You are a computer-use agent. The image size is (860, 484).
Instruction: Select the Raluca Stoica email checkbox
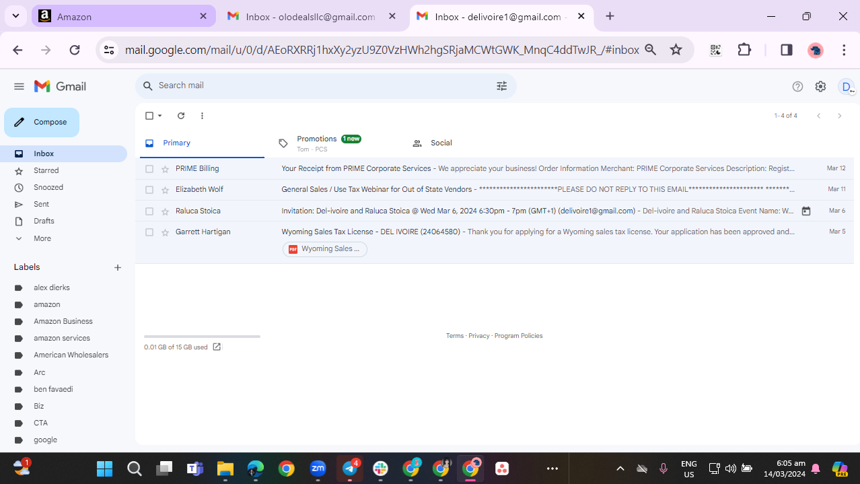click(x=149, y=211)
